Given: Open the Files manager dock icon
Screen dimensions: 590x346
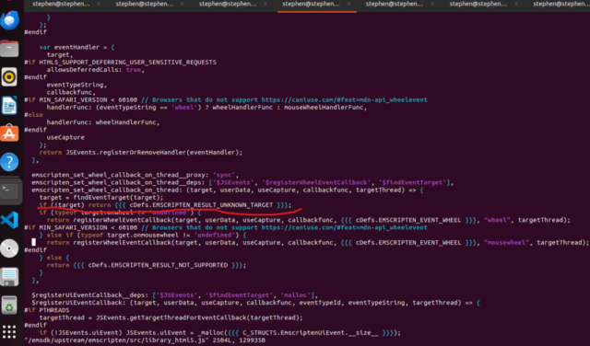Looking at the screenshot, I should pos(9,48).
